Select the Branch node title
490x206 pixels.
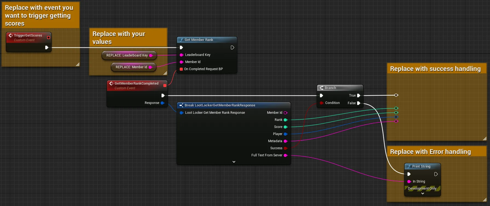coord(330,88)
